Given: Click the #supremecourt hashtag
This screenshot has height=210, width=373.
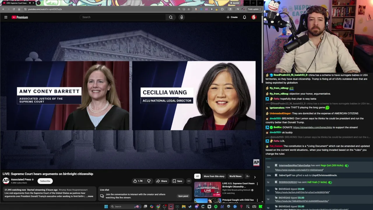Looking at the screenshot, I should click(x=80, y=190).
